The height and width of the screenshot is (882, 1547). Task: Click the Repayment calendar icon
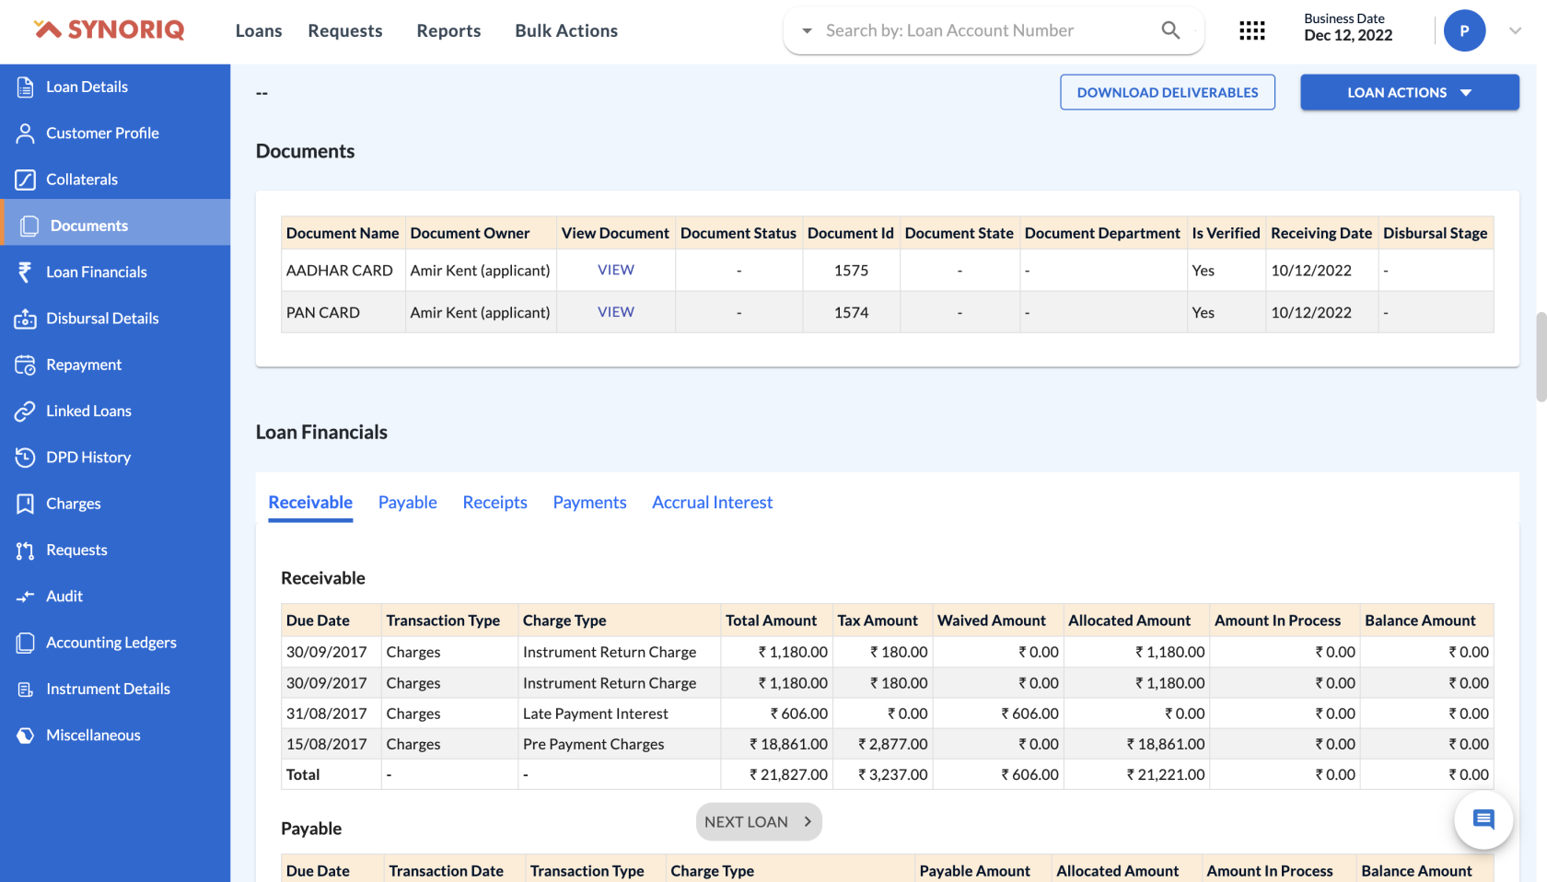pyautogui.click(x=25, y=365)
